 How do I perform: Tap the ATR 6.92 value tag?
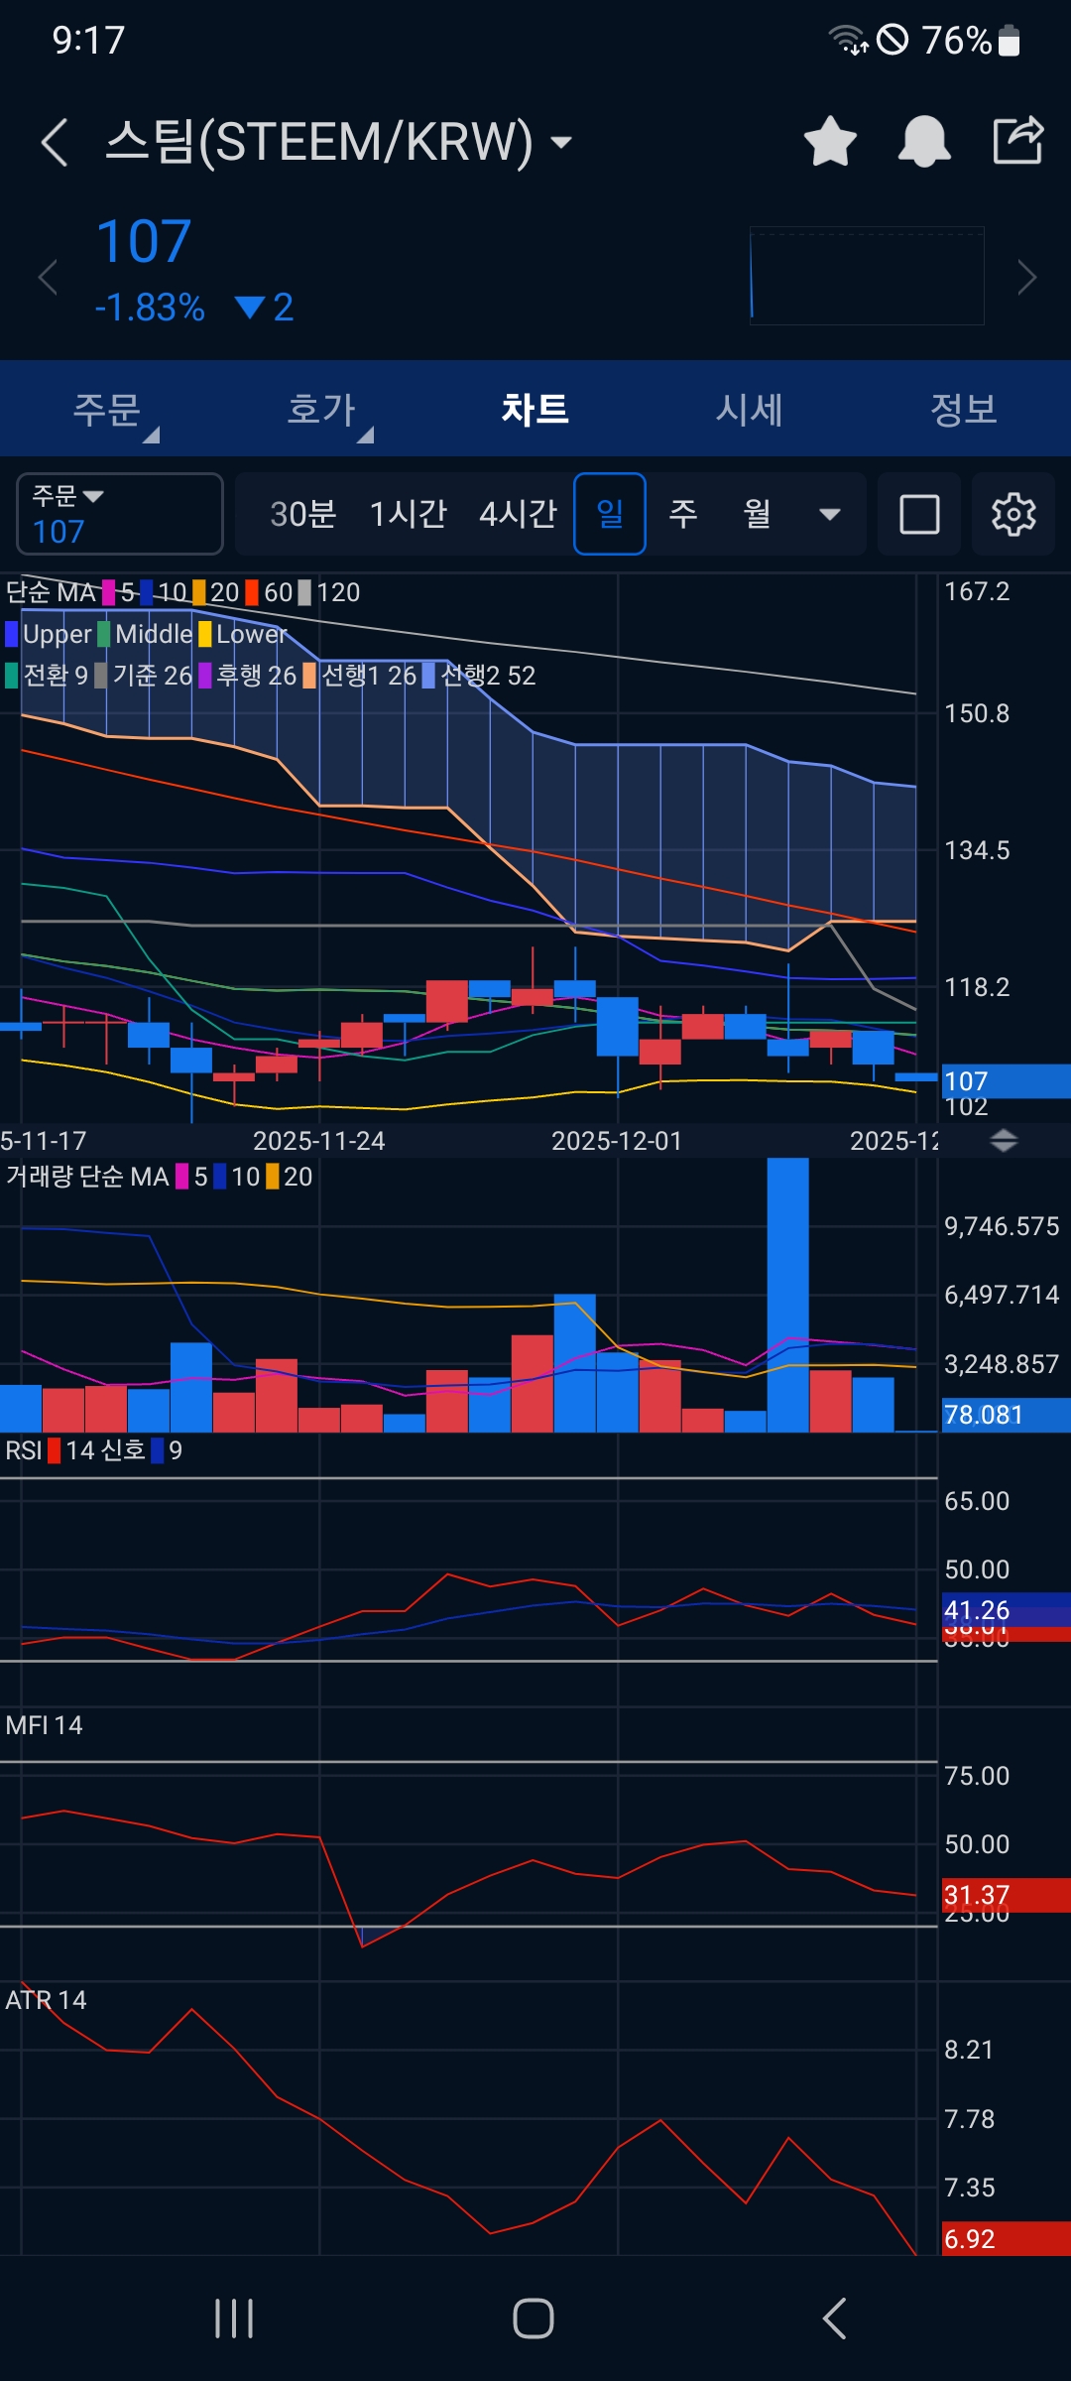click(1006, 2239)
